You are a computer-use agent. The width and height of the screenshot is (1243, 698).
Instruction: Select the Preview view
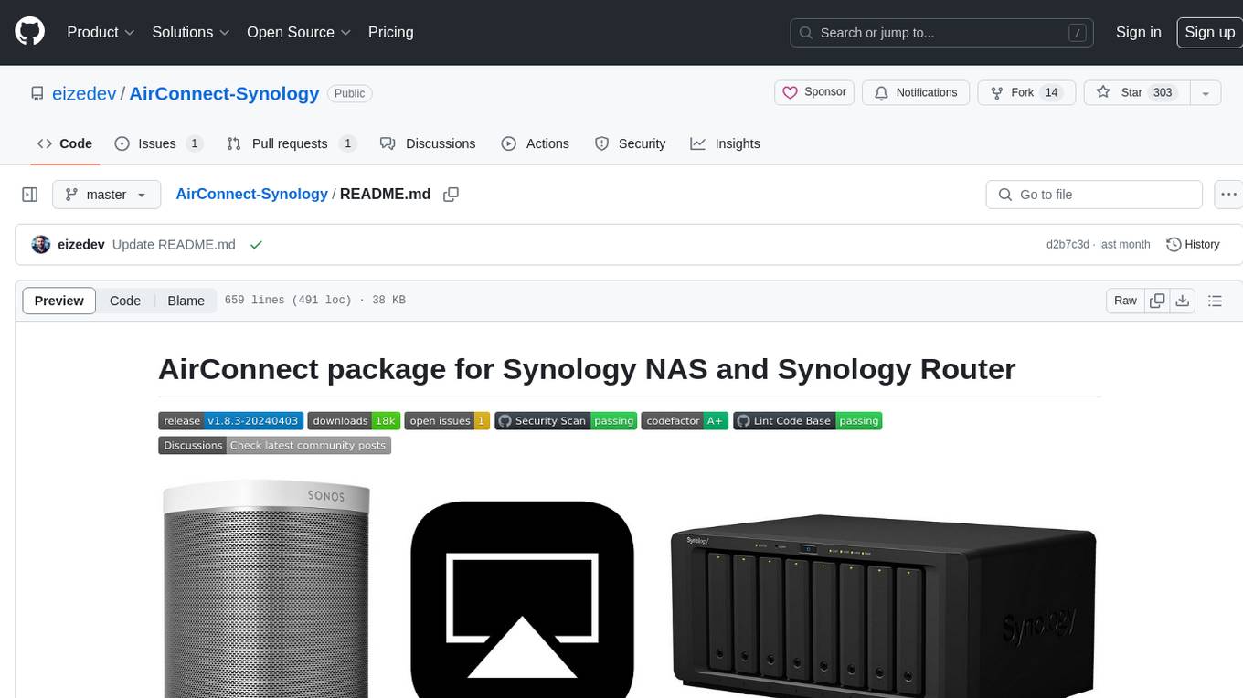coord(58,301)
